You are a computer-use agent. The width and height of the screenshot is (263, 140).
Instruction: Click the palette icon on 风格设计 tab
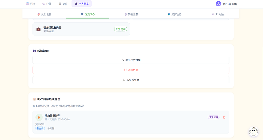point(39,14)
